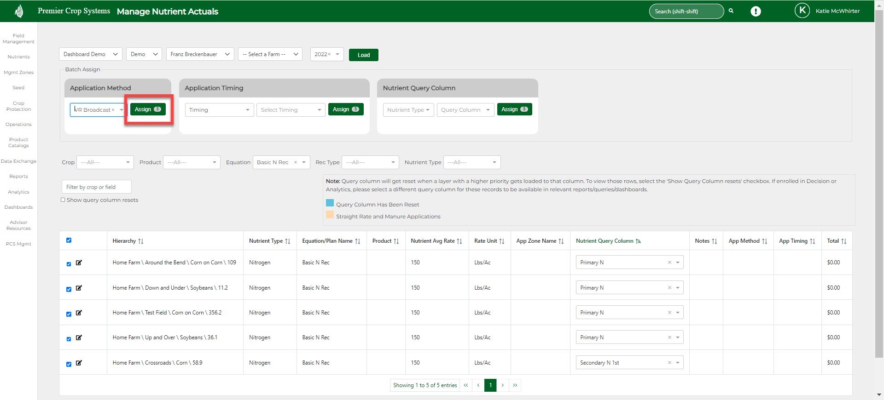Clear Primary N in Test Field row

(669, 313)
